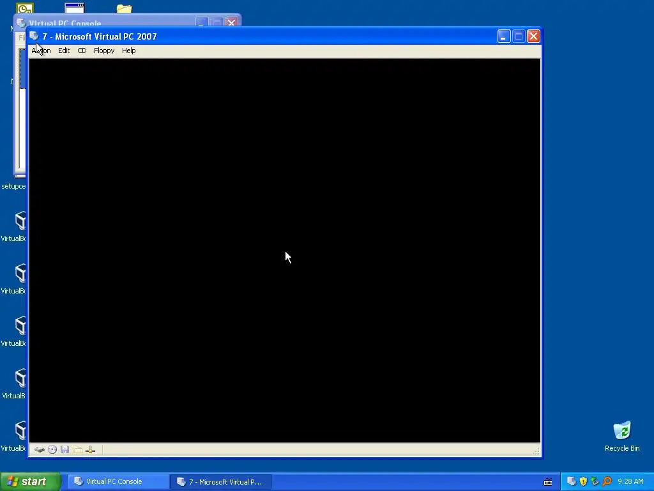Click the Virtual PC tray icon

coord(572,481)
